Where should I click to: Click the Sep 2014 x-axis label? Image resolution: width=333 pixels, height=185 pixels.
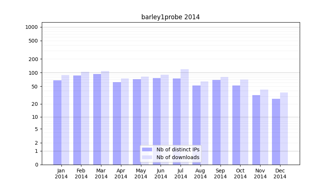pos(220,174)
